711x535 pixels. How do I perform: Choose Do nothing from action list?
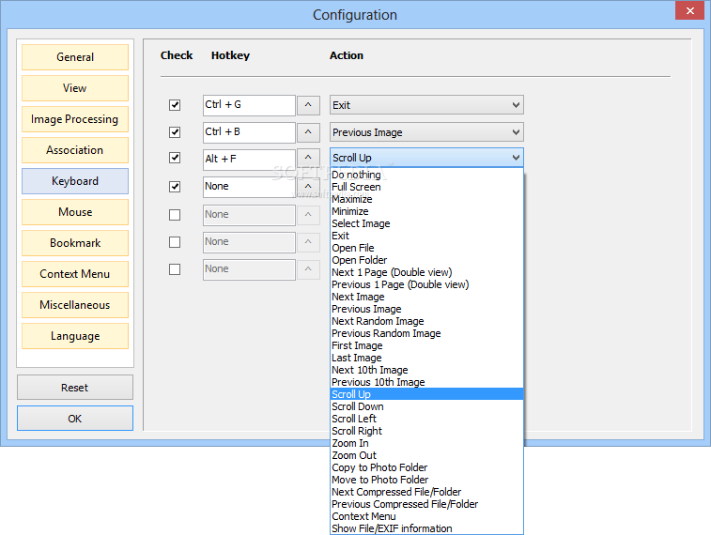pos(426,175)
